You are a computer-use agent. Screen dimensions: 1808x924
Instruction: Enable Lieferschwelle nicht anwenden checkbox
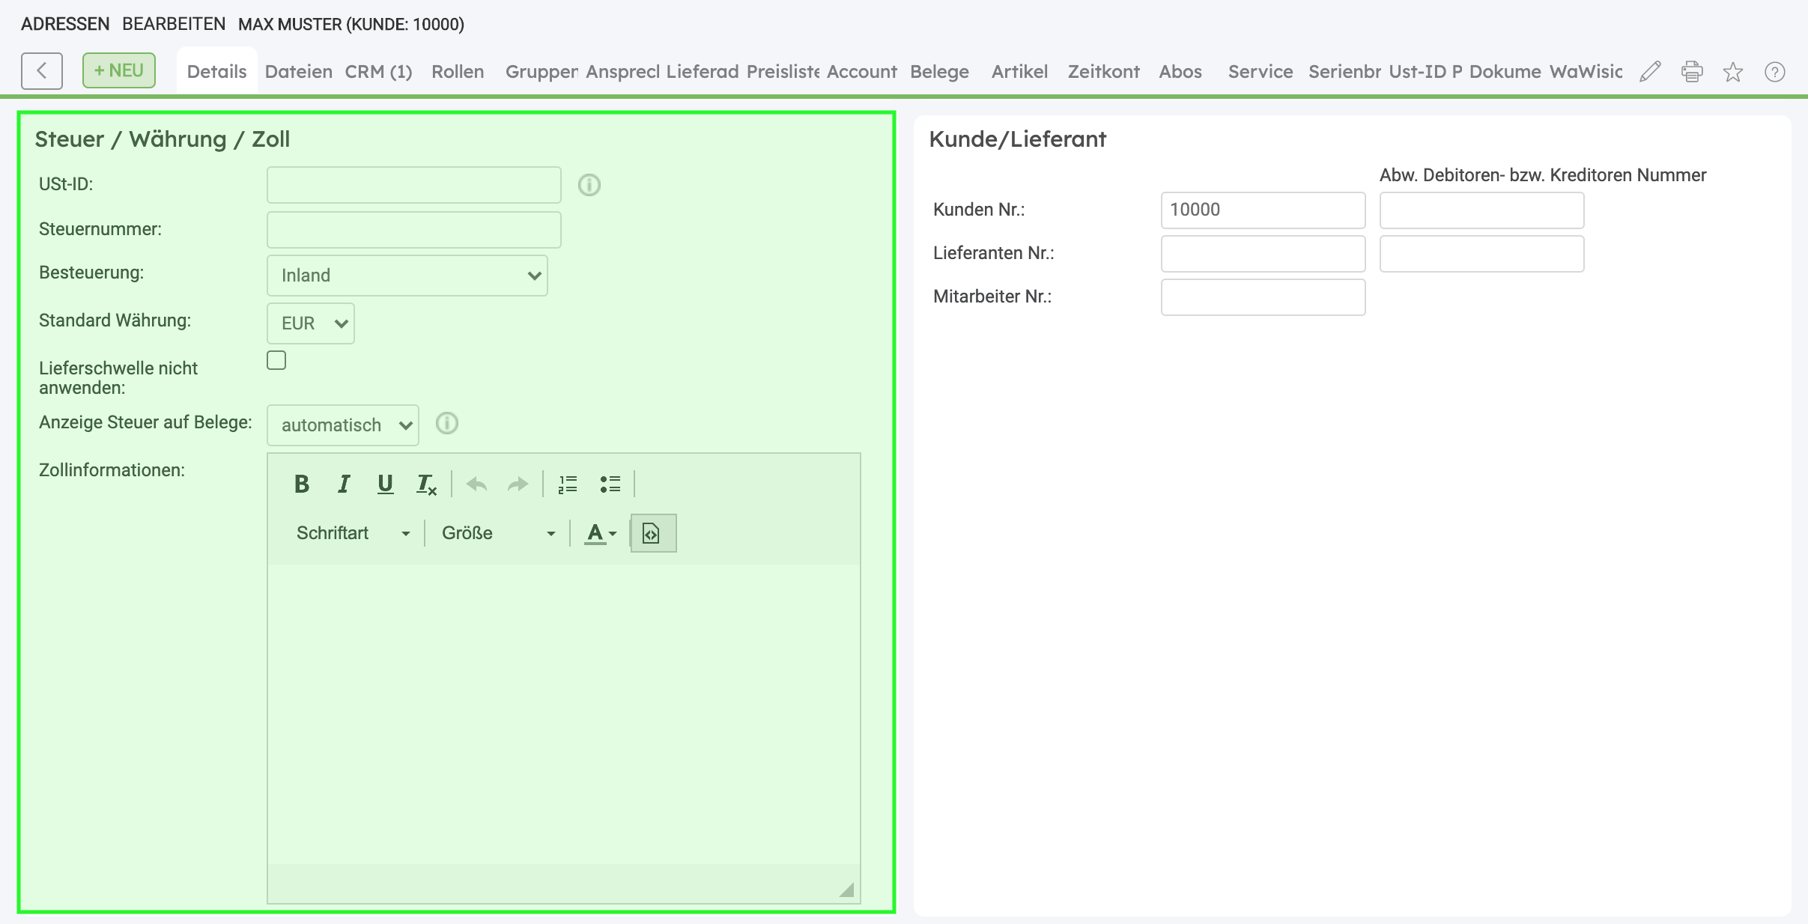(x=276, y=360)
